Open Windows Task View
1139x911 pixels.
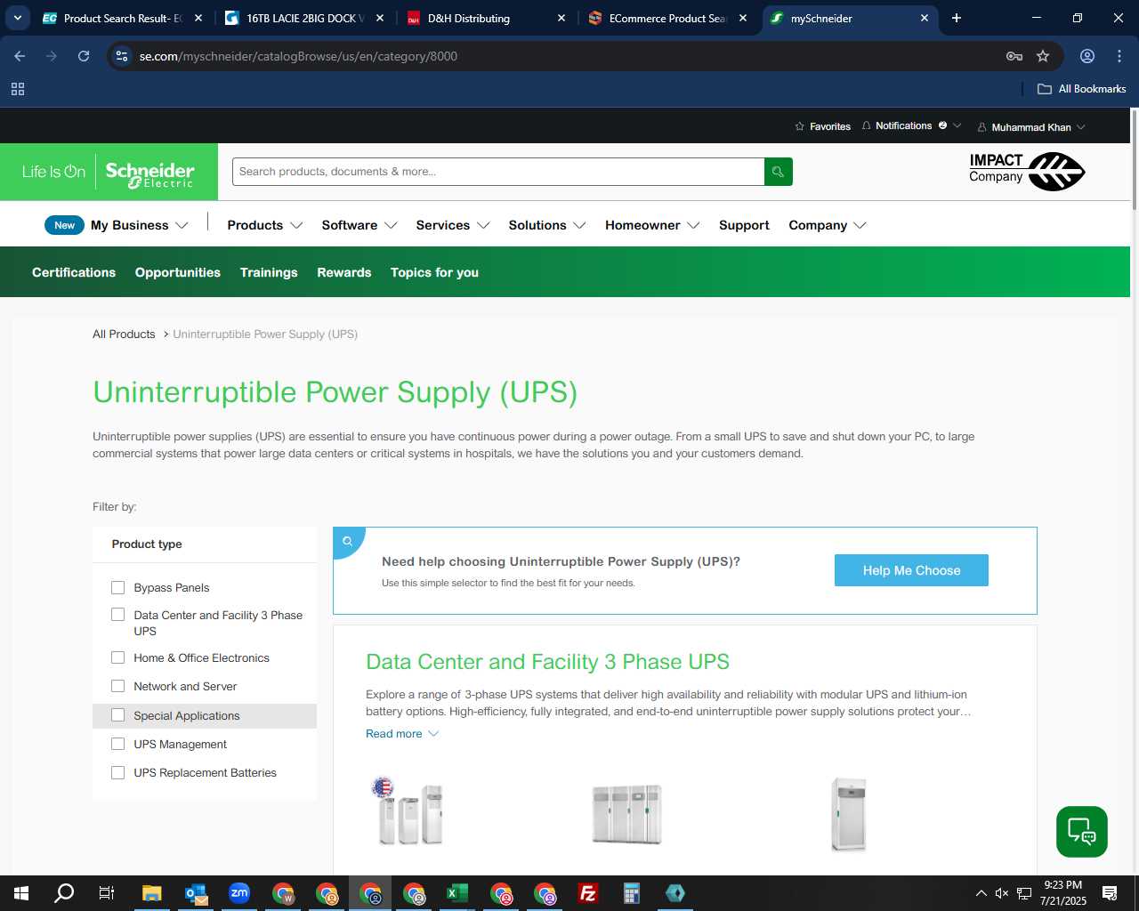pos(107,893)
